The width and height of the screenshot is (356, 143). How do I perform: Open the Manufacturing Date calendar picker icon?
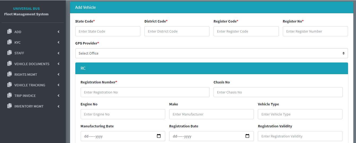coord(159,136)
